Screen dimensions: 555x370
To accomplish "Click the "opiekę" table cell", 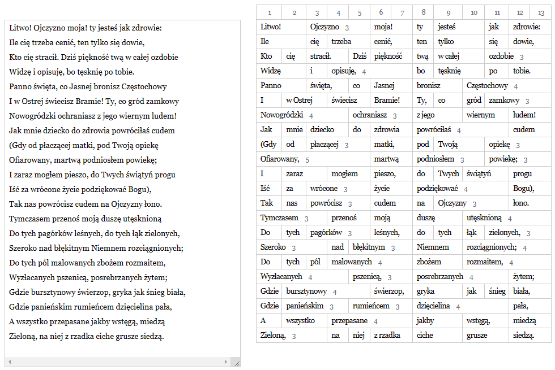I will click(x=518, y=145).
